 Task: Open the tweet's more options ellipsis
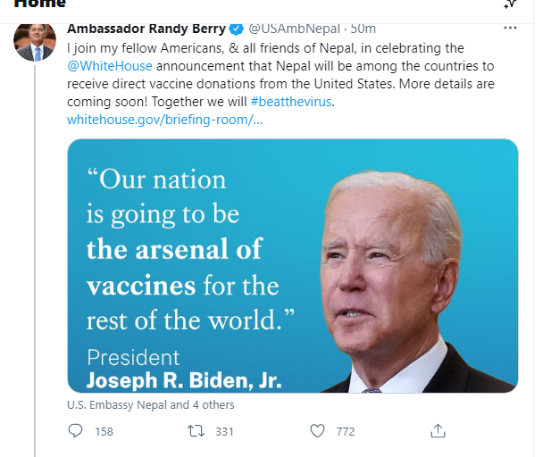[510, 28]
